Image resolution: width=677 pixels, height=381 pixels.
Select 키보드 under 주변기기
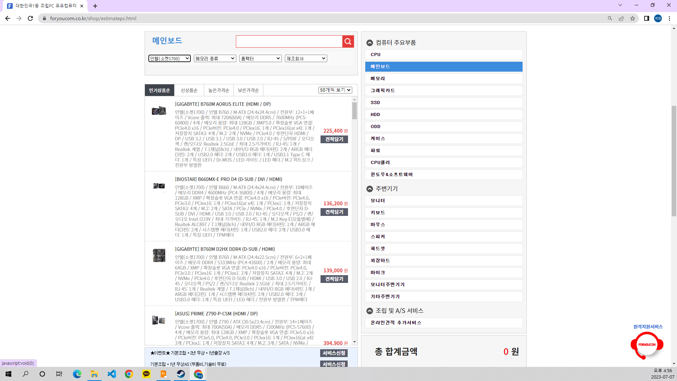click(444, 213)
